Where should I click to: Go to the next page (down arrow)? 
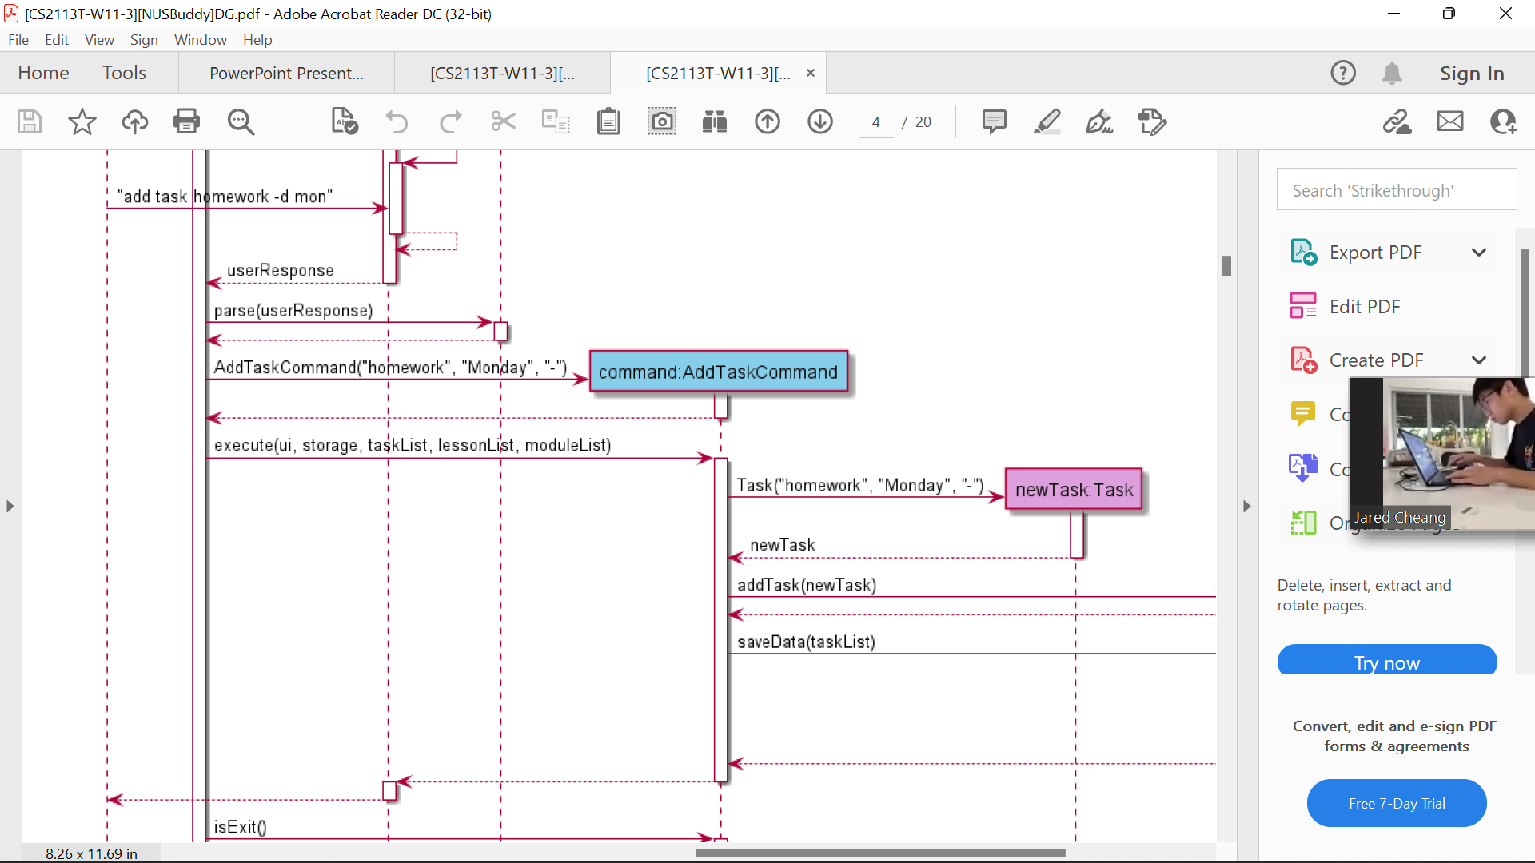pos(819,121)
